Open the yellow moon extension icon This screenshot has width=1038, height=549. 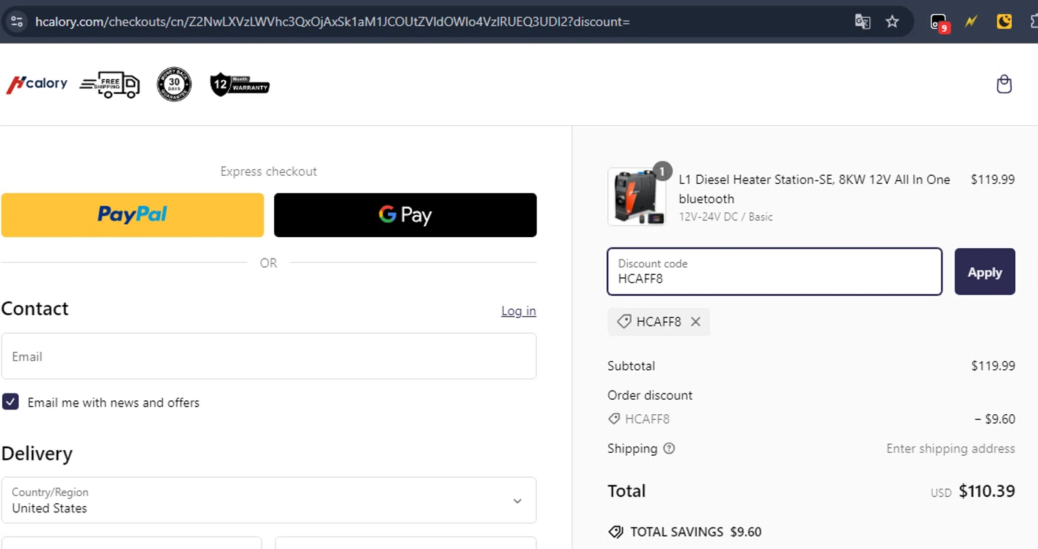coord(1004,21)
